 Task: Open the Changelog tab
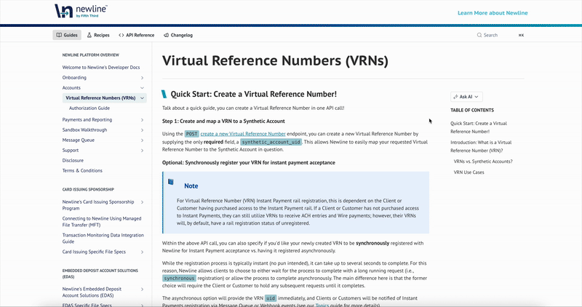tap(181, 35)
